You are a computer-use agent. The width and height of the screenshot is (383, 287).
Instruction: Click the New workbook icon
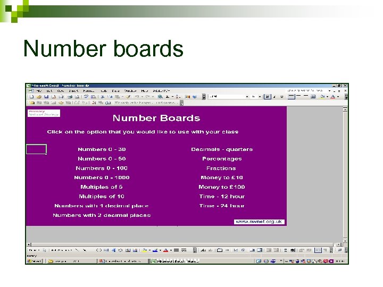[x=32, y=97]
